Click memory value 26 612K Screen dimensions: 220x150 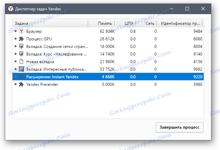pyautogui.click(x=107, y=39)
